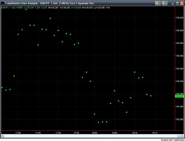The image size is (185, 141).
Task: Click the 'B=130.297' bid value
Action: (x=53, y=8)
